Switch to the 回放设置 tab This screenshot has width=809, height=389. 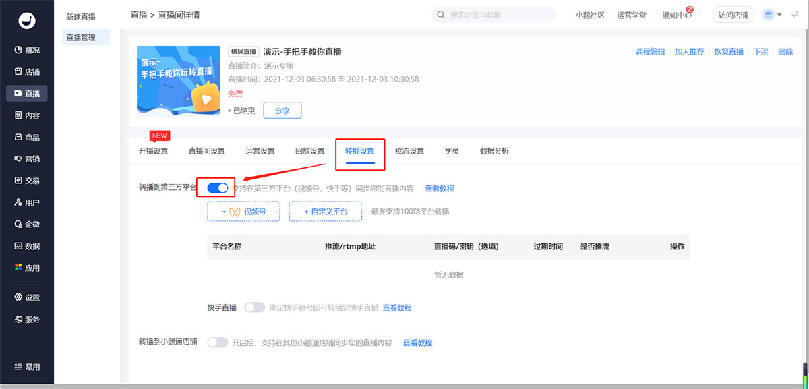(x=310, y=151)
